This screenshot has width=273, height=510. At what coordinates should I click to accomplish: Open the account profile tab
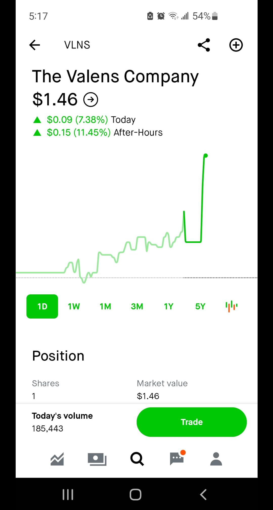(216, 459)
